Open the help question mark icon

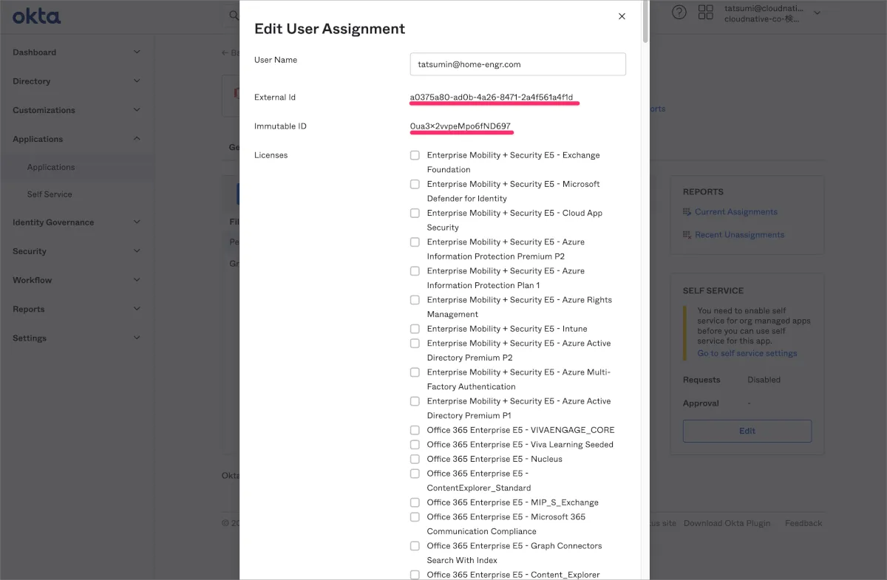coord(679,13)
